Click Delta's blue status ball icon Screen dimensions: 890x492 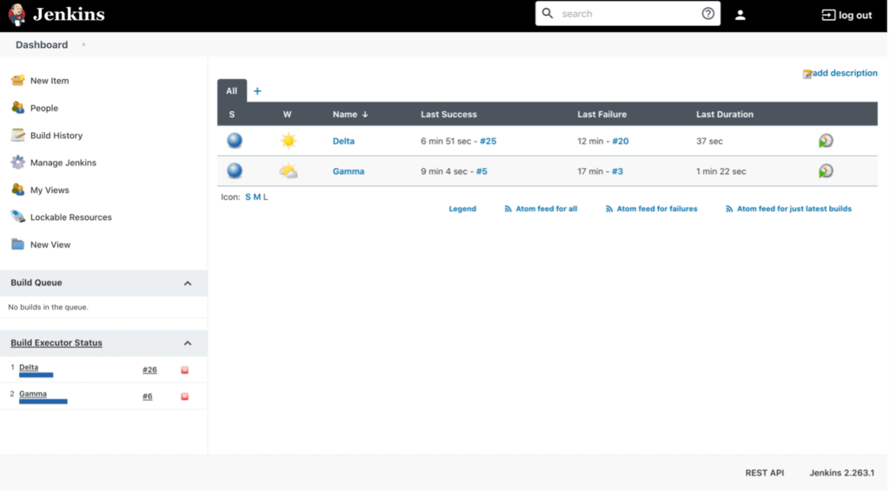[235, 140]
